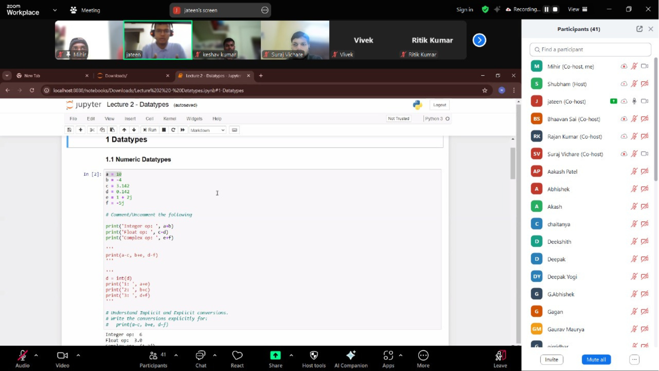Open AI Companion in Zoom toolbar
Image resolution: width=659 pixels, height=371 pixels.
[351, 358]
